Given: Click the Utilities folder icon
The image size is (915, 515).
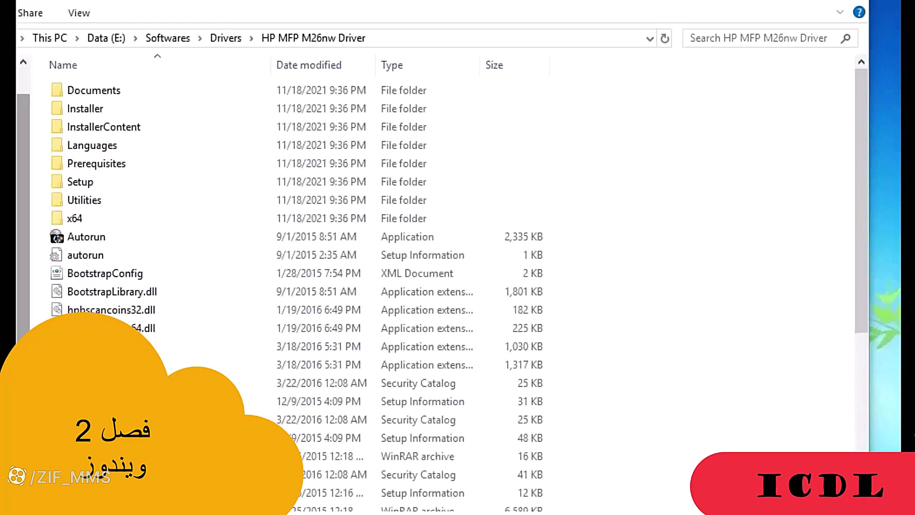Looking at the screenshot, I should click(57, 200).
